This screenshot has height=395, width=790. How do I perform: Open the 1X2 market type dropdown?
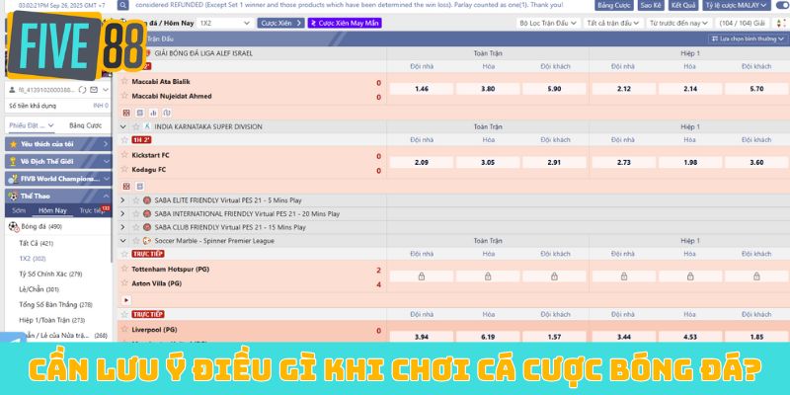[224, 23]
